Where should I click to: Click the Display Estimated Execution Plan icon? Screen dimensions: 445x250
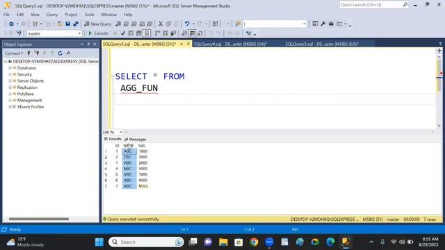pos(131,33)
